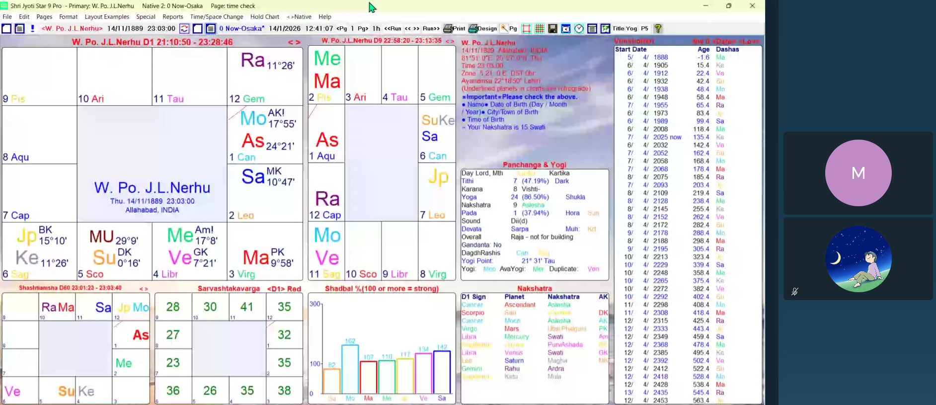Click the blue exclamation mark icon

32,29
